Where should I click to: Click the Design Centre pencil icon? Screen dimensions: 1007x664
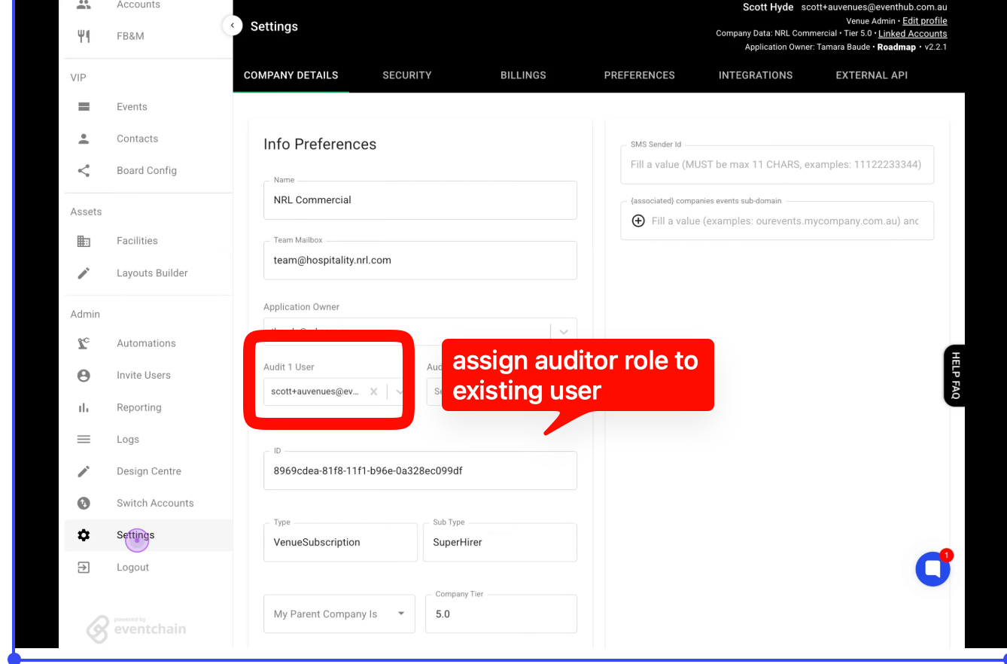point(84,471)
